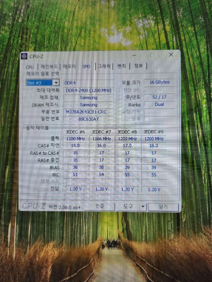Image resolution: width=212 pixels, height=282 pixels.
Task: Click the 1.20 V cell under JEDEC #9
Action: coord(154,190)
